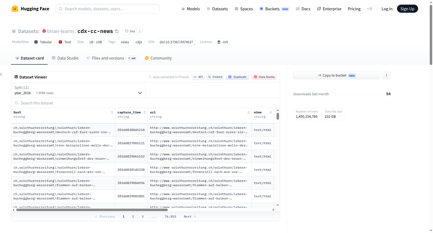Viewport: 433px width, 233px height.
Task: Open Models in the top navigation
Action: 190,9
